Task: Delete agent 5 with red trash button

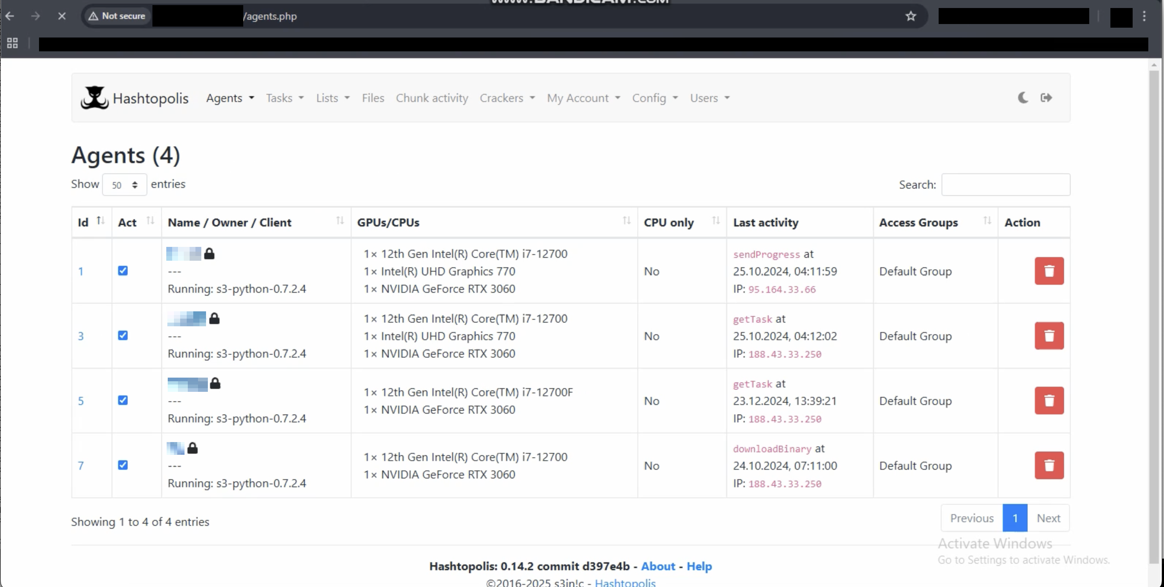Action: (x=1049, y=400)
